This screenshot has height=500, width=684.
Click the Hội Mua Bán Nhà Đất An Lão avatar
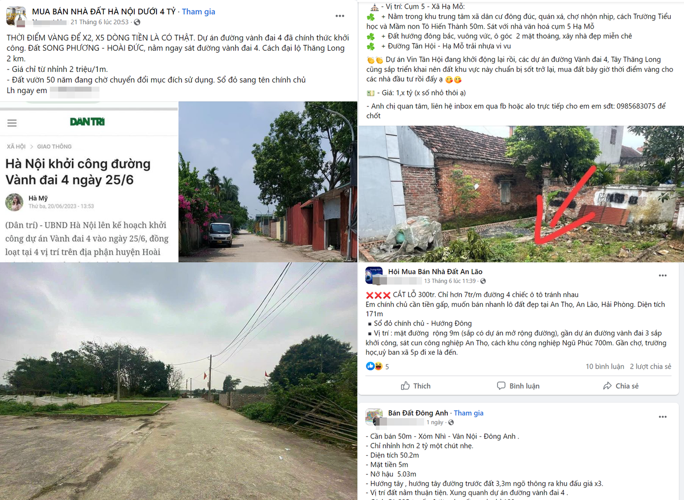click(x=374, y=276)
